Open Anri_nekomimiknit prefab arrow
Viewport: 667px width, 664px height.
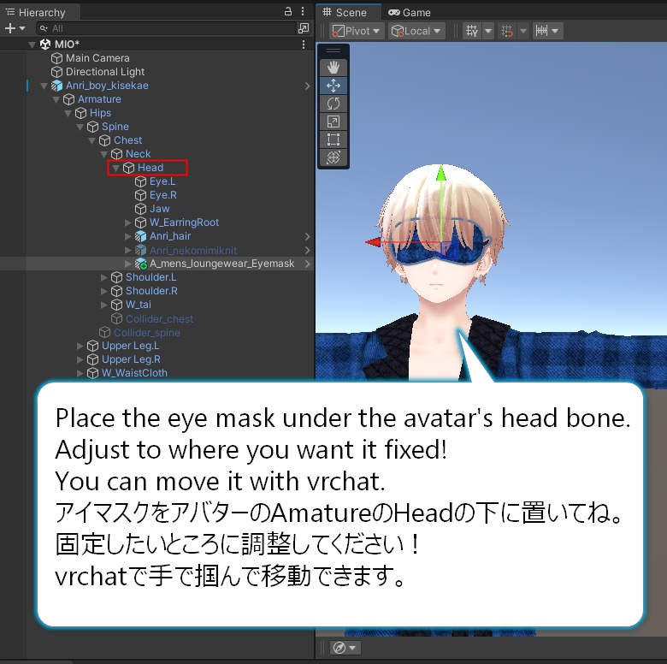(307, 250)
